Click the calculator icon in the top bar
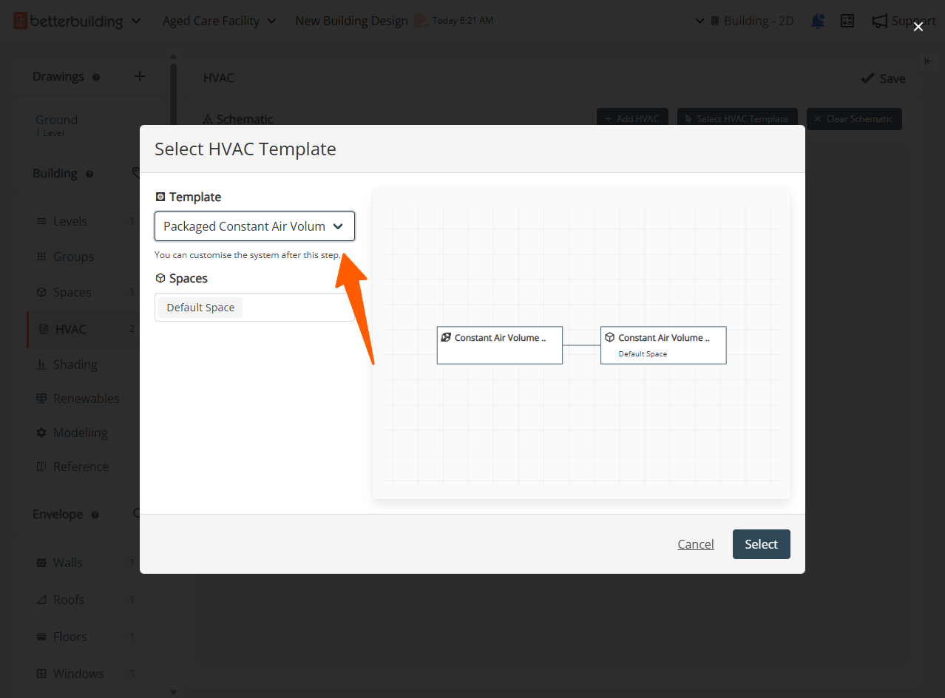This screenshot has width=945, height=698. point(847,21)
